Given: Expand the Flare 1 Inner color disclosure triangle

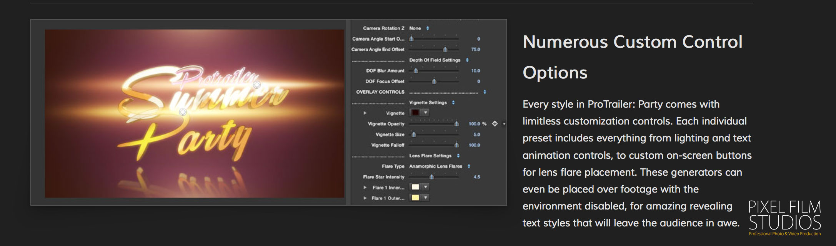Looking at the screenshot, I should (x=365, y=188).
